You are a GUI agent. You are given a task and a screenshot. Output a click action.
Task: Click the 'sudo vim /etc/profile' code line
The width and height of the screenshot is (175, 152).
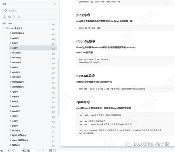pyautogui.click(x=99, y=2)
